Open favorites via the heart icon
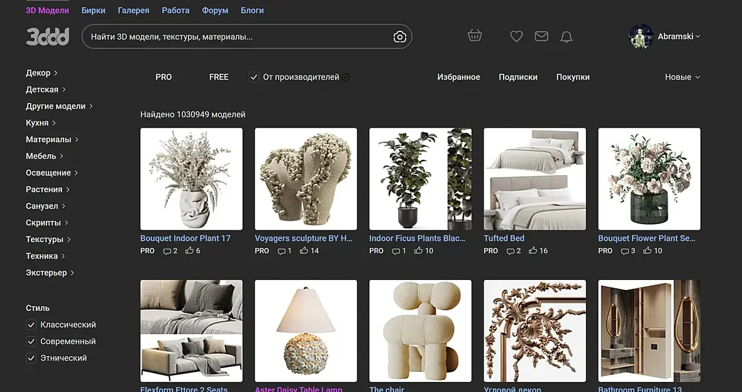The height and width of the screenshot is (392, 742). [x=516, y=36]
